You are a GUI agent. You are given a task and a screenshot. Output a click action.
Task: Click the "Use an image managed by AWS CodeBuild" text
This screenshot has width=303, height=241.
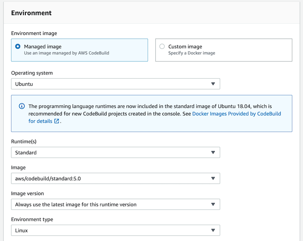pos(67,53)
